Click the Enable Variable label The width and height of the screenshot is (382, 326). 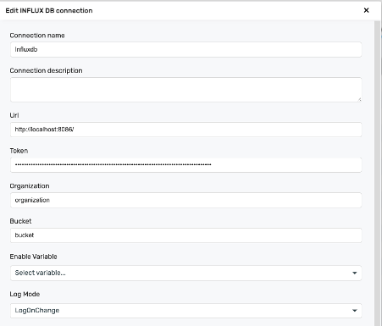click(x=33, y=257)
